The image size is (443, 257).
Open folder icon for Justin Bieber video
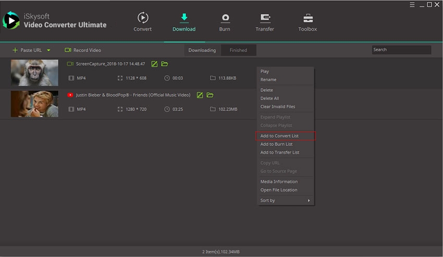[x=210, y=95]
